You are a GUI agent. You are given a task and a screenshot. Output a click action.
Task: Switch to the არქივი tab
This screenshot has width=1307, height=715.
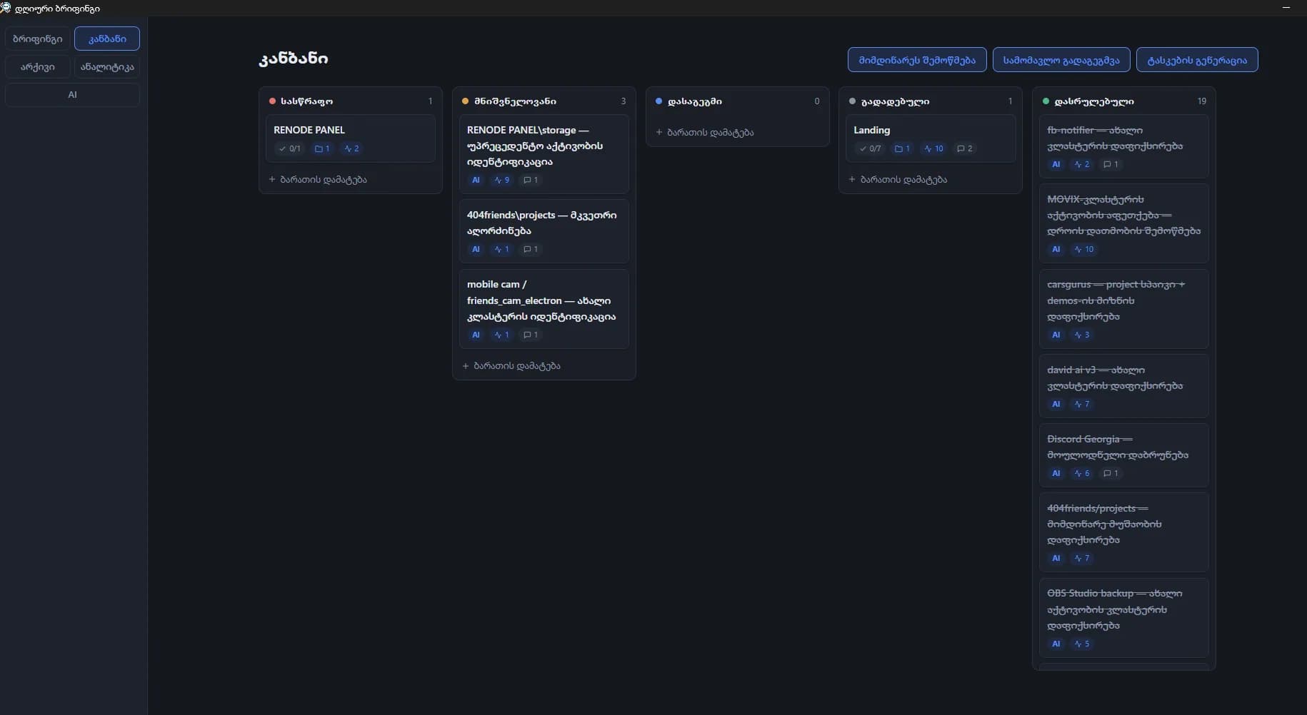tap(38, 66)
